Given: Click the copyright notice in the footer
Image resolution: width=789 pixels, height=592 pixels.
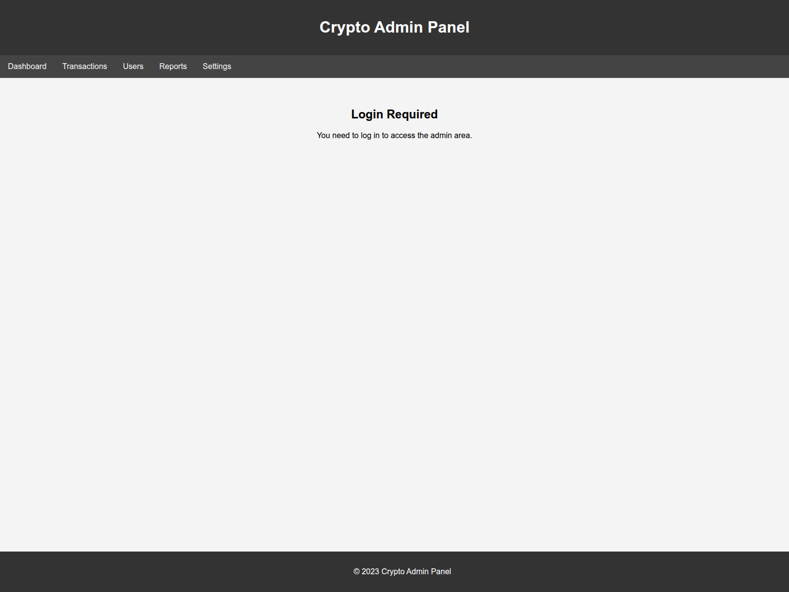Looking at the screenshot, I should click(x=402, y=571).
